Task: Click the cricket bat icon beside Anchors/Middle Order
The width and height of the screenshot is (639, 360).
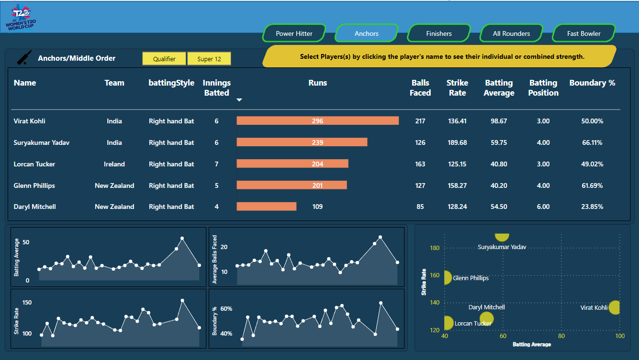Action: click(24, 57)
